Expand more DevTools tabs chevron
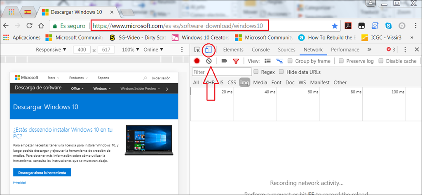This screenshot has width=422, height=195. pyautogui.click(x=369, y=49)
